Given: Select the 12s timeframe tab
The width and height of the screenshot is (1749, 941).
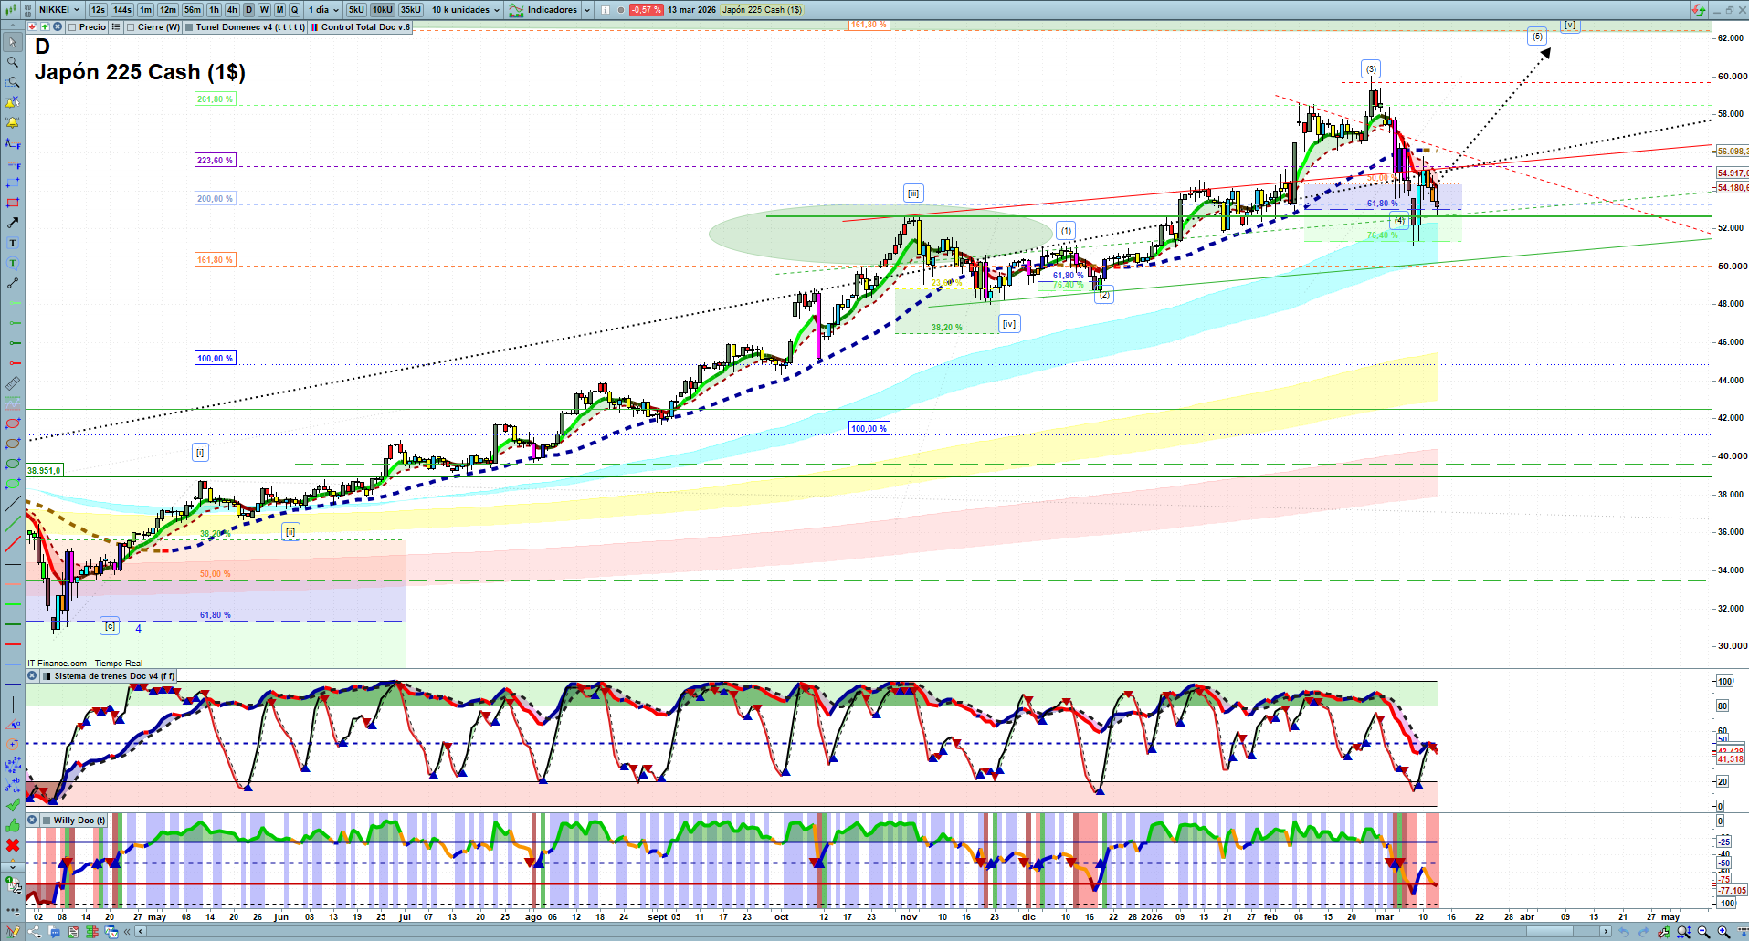Looking at the screenshot, I should coord(98,10).
